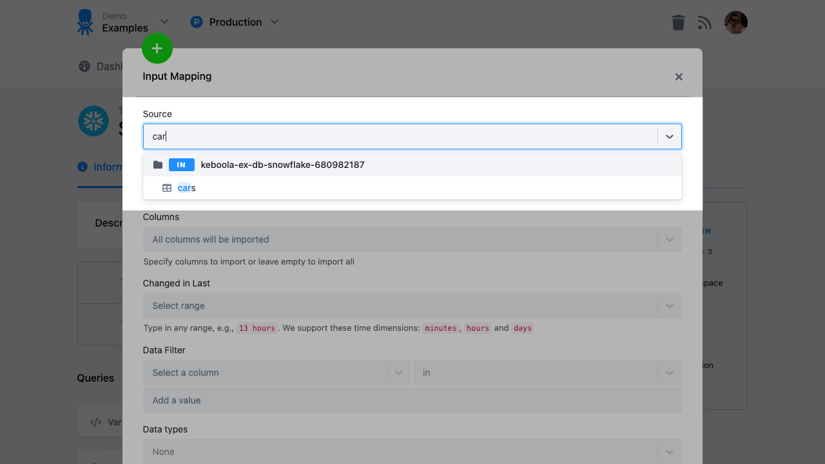Click the Dashboard globe icon
825x464 pixels.
click(x=83, y=66)
